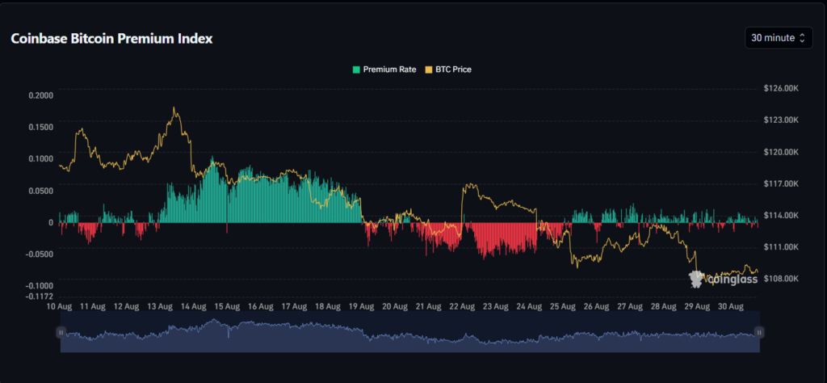Click the 10 Aug date label
The height and width of the screenshot is (383, 827).
[59, 306]
